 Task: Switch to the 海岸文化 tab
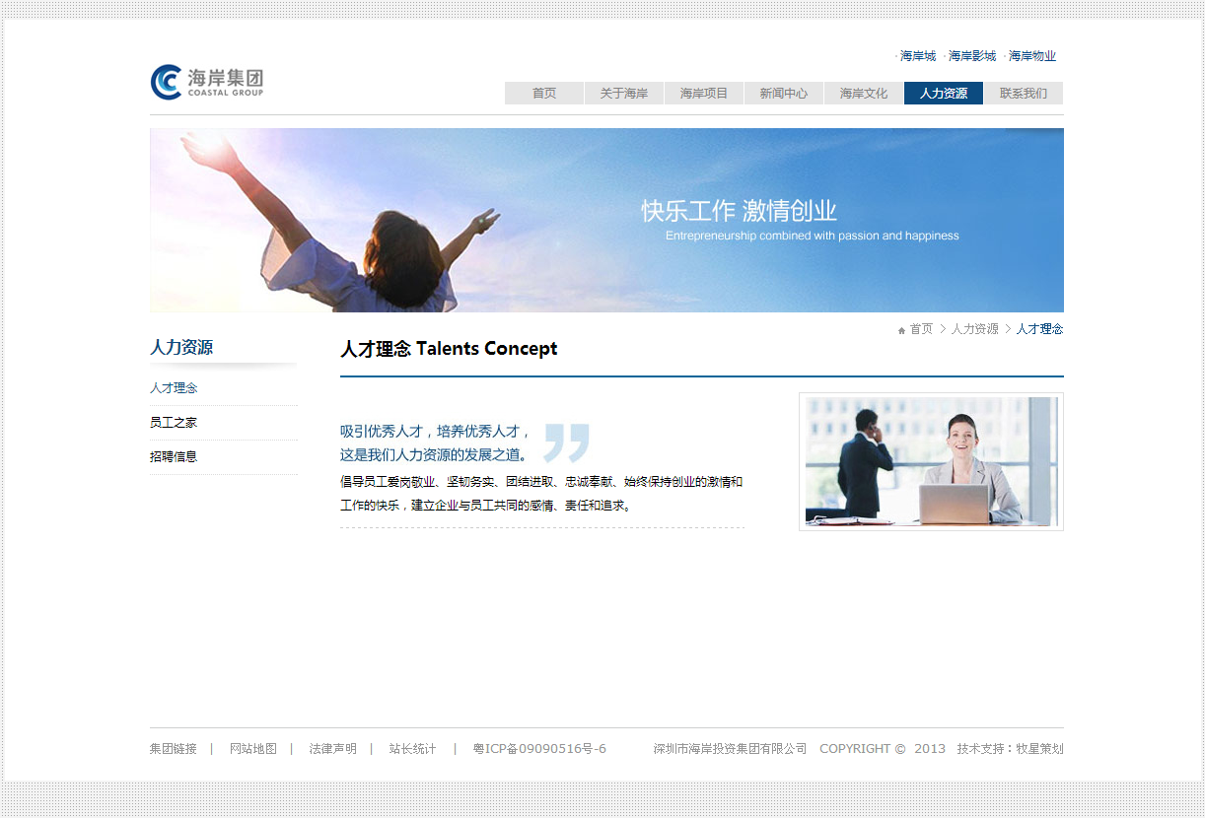[x=863, y=93]
